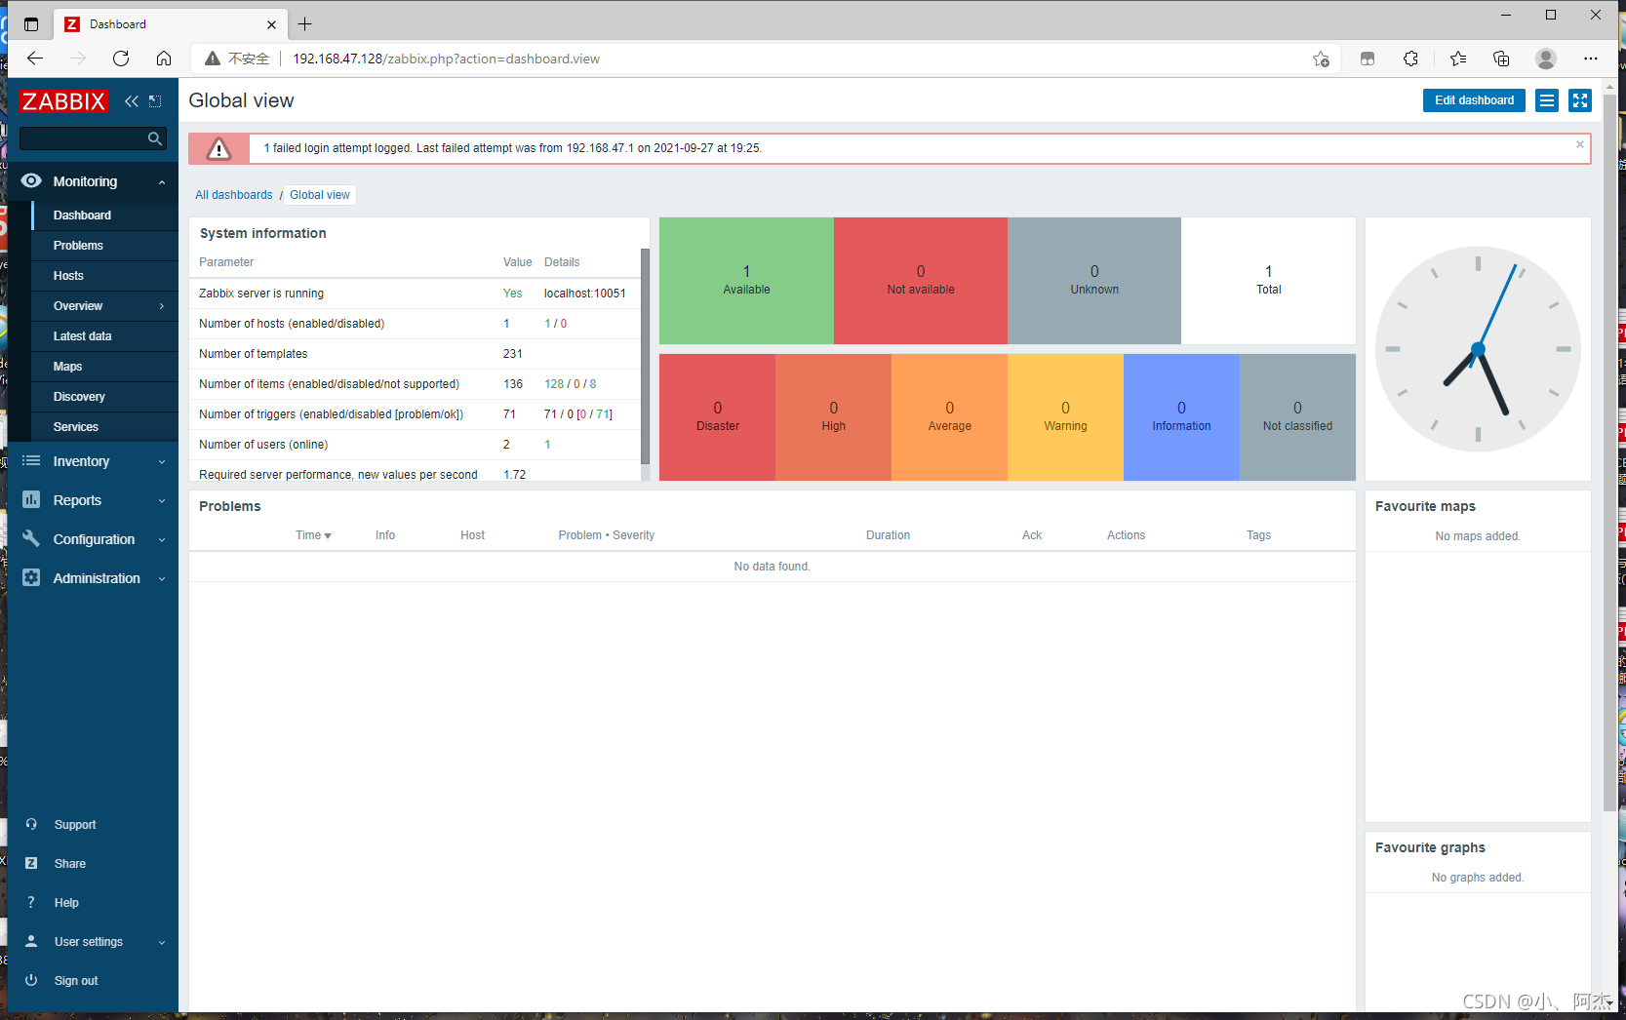Open Hosts under Monitoring
This screenshot has width=1626, height=1020.
pyautogui.click(x=68, y=276)
